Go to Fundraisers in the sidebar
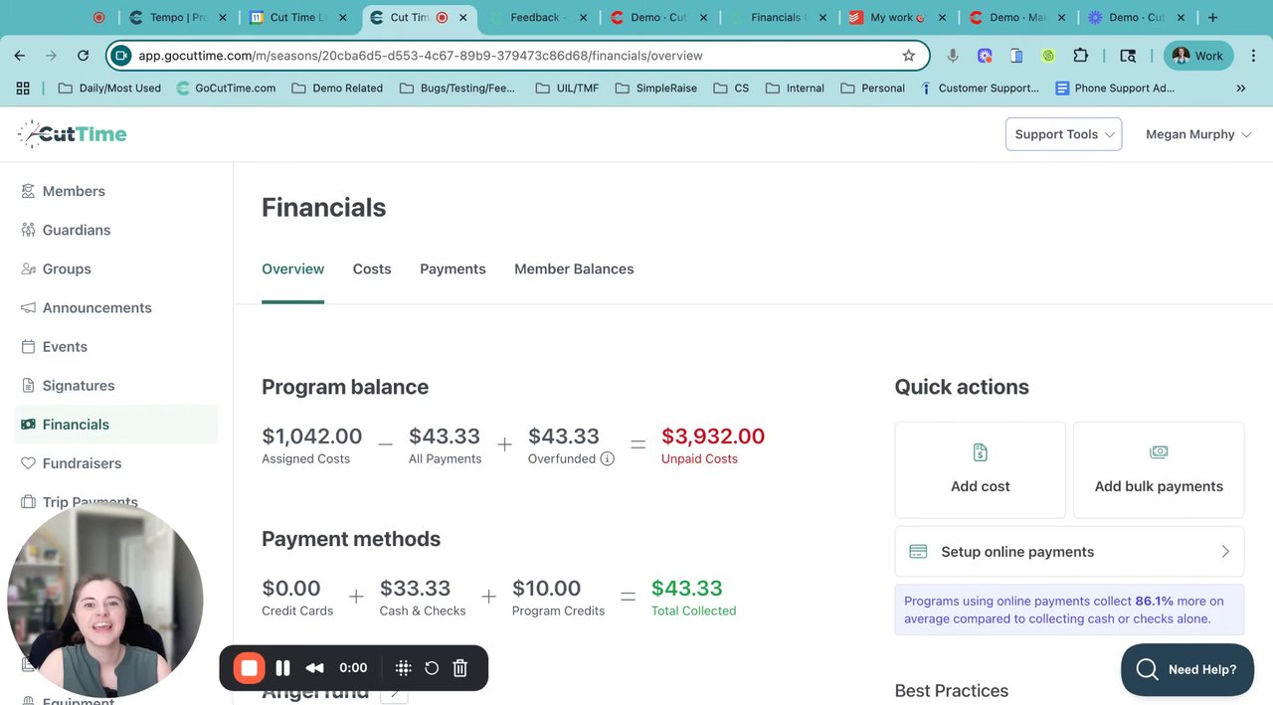 coord(82,463)
